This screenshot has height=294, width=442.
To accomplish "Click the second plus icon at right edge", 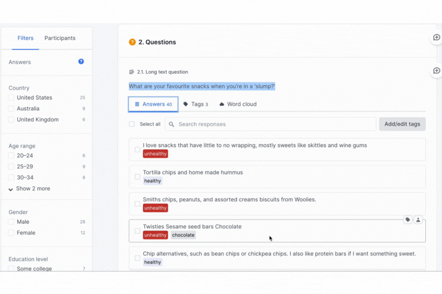I will click(x=436, y=71).
